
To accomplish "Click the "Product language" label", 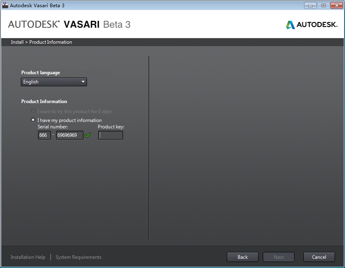I will 40,73.
